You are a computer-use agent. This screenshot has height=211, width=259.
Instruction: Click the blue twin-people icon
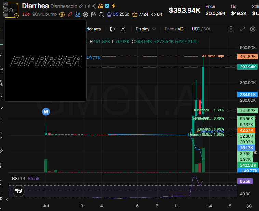click(x=78, y=15)
